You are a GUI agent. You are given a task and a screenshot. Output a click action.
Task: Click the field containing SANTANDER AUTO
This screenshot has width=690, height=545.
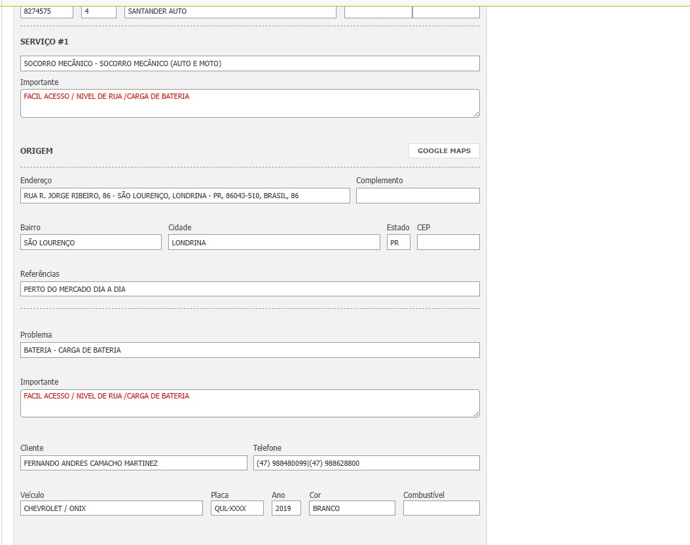(x=230, y=12)
